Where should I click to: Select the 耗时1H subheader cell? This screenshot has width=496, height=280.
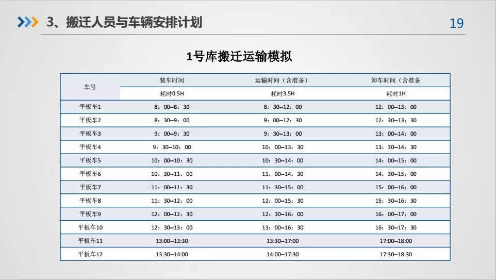coord(395,94)
